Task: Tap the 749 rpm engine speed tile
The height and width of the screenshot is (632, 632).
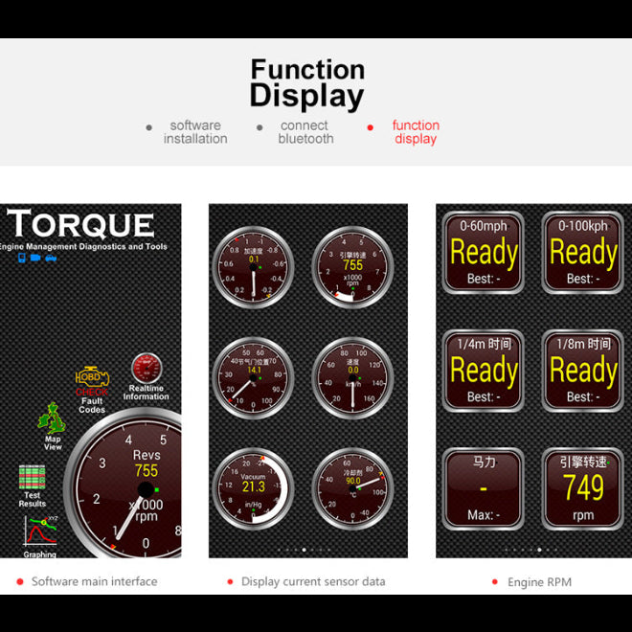Action: 583,489
